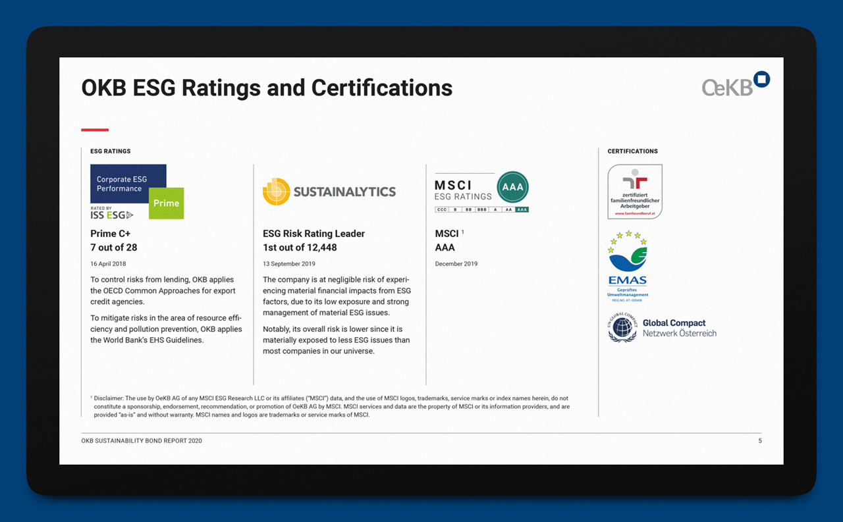Select the slide title heading text
Image resolution: width=843 pixels, height=522 pixels.
(267, 88)
